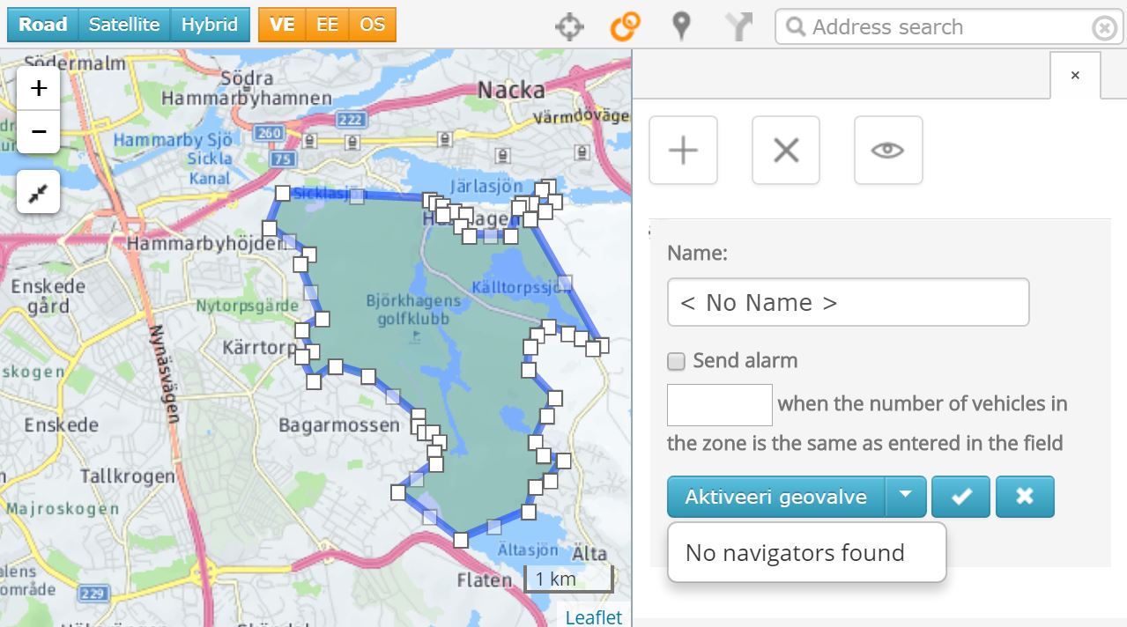Viewport: 1127px width, 627px height.
Task: Zoom out on the map
Action: point(39,132)
